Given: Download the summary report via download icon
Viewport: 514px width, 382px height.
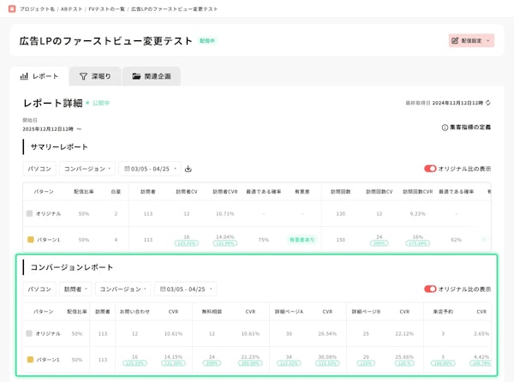Looking at the screenshot, I should tap(188, 169).
